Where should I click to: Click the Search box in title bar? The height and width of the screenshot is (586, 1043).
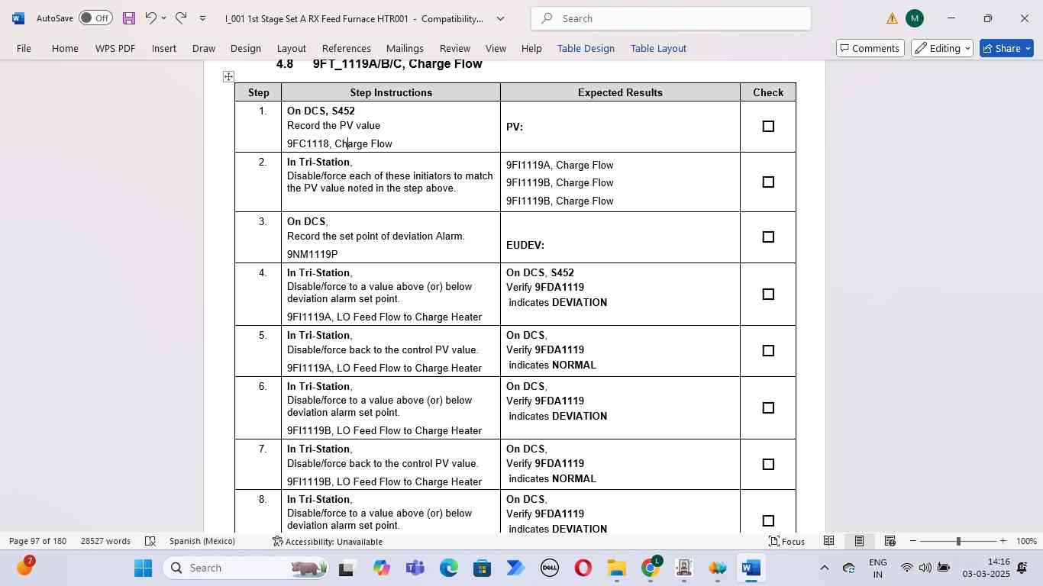point(670,18)
